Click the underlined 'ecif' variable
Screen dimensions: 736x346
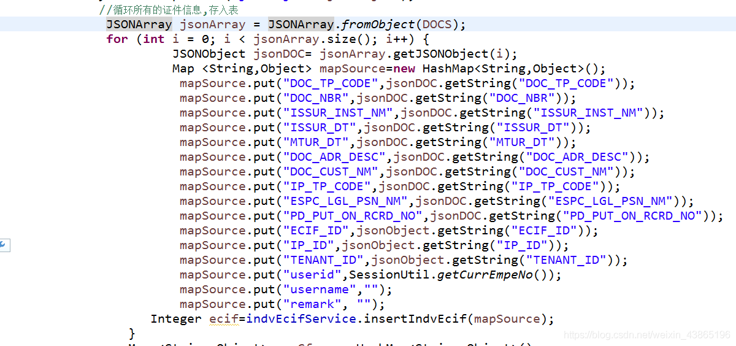[x=224, y=319]
